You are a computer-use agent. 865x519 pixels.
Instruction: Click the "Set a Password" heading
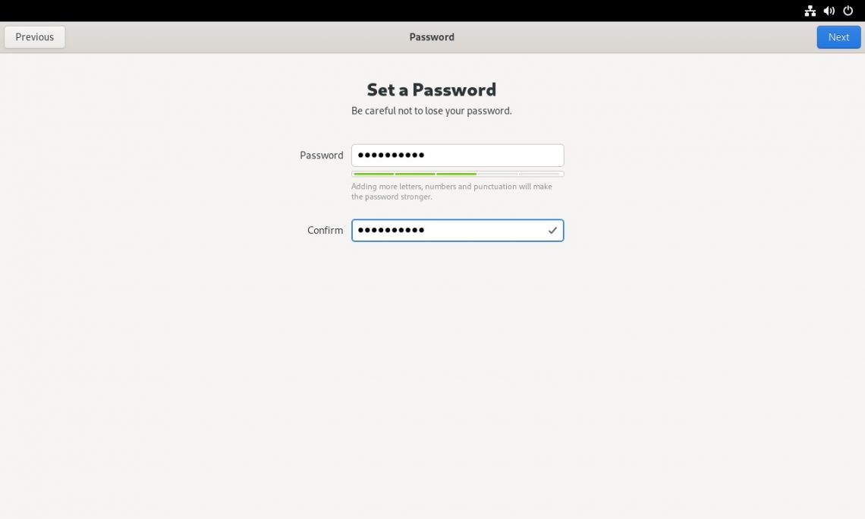pos(432,90)
